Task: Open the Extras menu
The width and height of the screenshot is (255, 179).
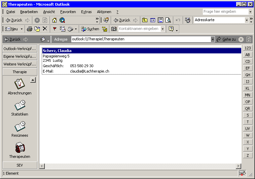Action: coord(86,12)
